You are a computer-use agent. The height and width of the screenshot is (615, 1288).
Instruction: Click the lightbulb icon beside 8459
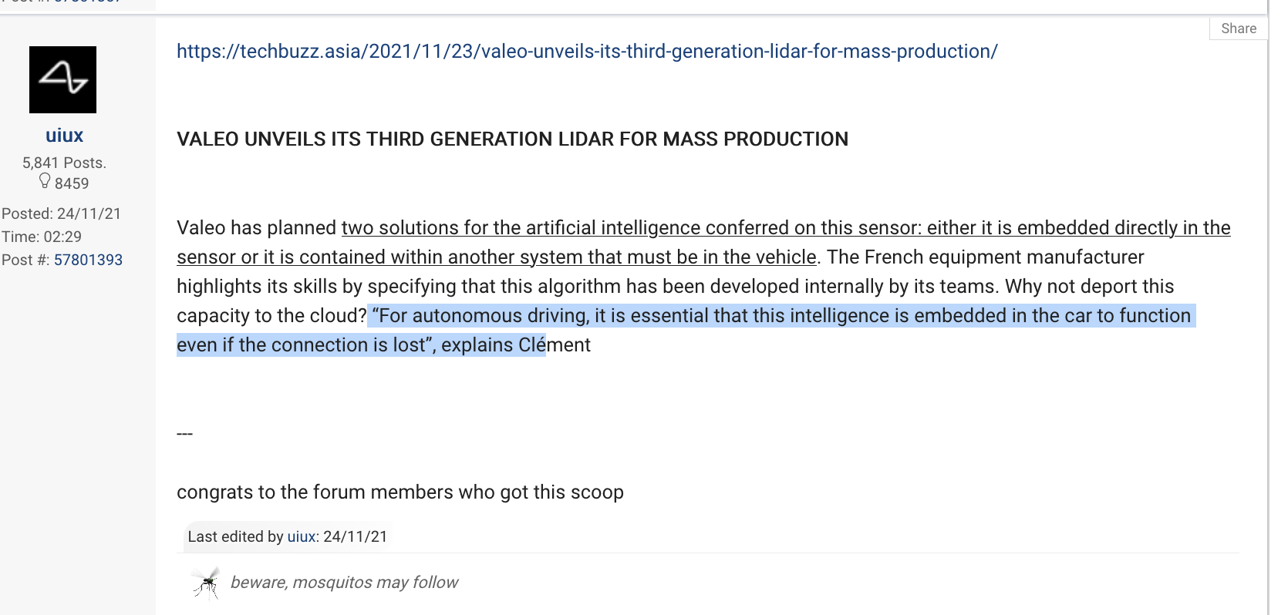point(45,181)
